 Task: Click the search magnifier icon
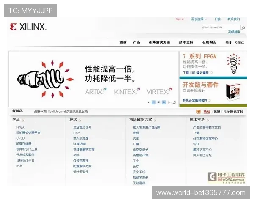(243, 28)
